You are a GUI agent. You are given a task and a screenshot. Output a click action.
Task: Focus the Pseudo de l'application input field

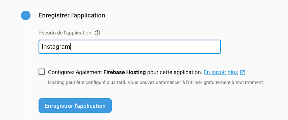(130, 47)
